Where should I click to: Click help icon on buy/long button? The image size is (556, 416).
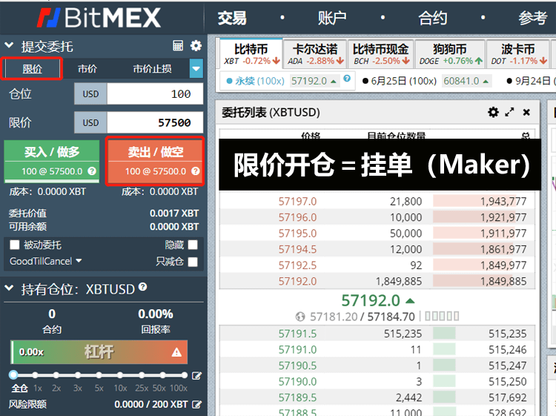coord(92,171)
